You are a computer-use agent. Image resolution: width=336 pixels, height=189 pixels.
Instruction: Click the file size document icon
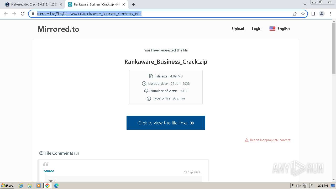(x=151, y=76)
